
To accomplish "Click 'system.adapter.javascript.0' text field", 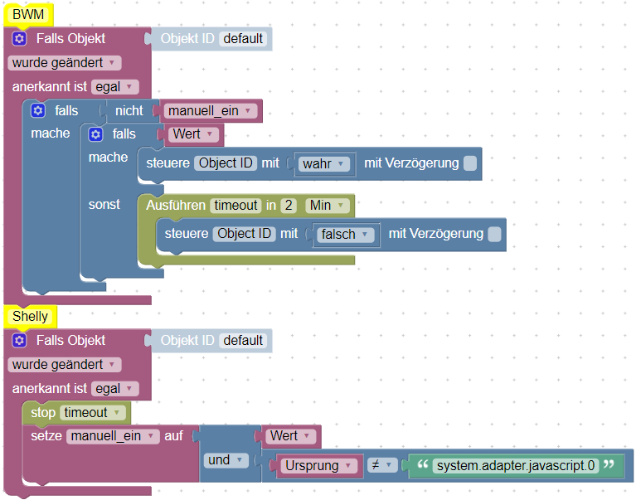I will (516, 466).
